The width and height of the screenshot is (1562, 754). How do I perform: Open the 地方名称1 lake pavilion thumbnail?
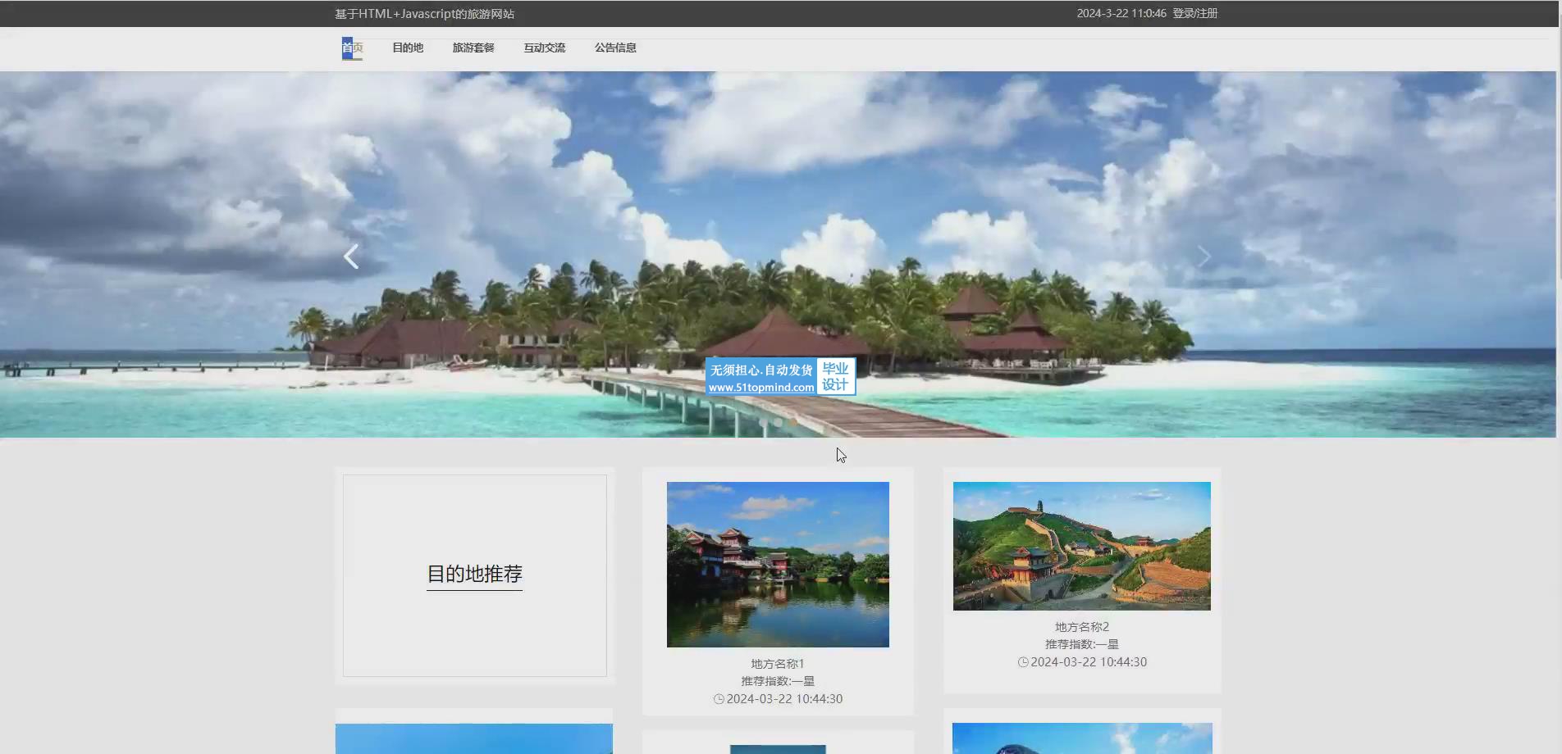point(778,565)
